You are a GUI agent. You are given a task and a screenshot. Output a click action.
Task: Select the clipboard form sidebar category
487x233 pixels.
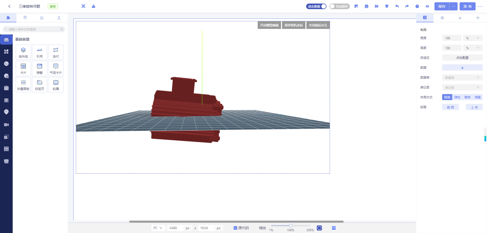pos(6,88)
